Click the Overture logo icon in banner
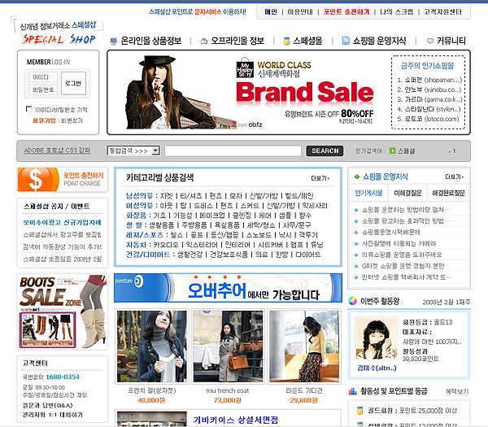The height and width of the screenshot is (427, 488). tap(138, 281)
